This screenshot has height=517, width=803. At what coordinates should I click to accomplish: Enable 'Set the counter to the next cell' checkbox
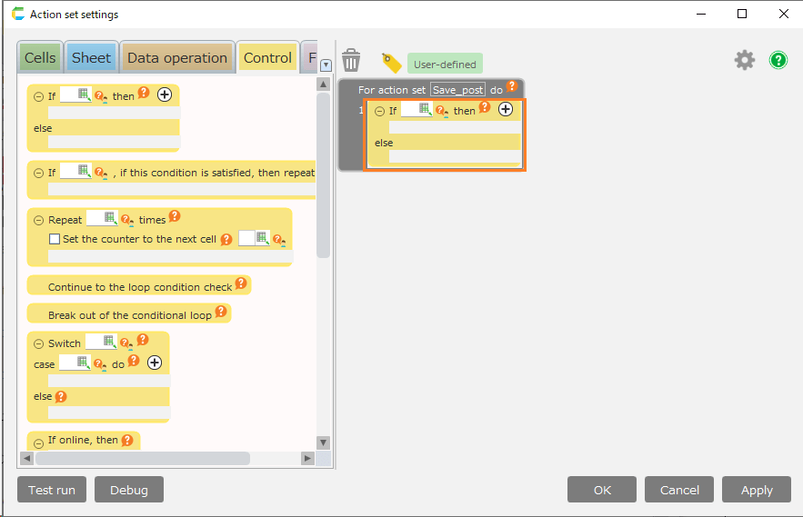55,239
